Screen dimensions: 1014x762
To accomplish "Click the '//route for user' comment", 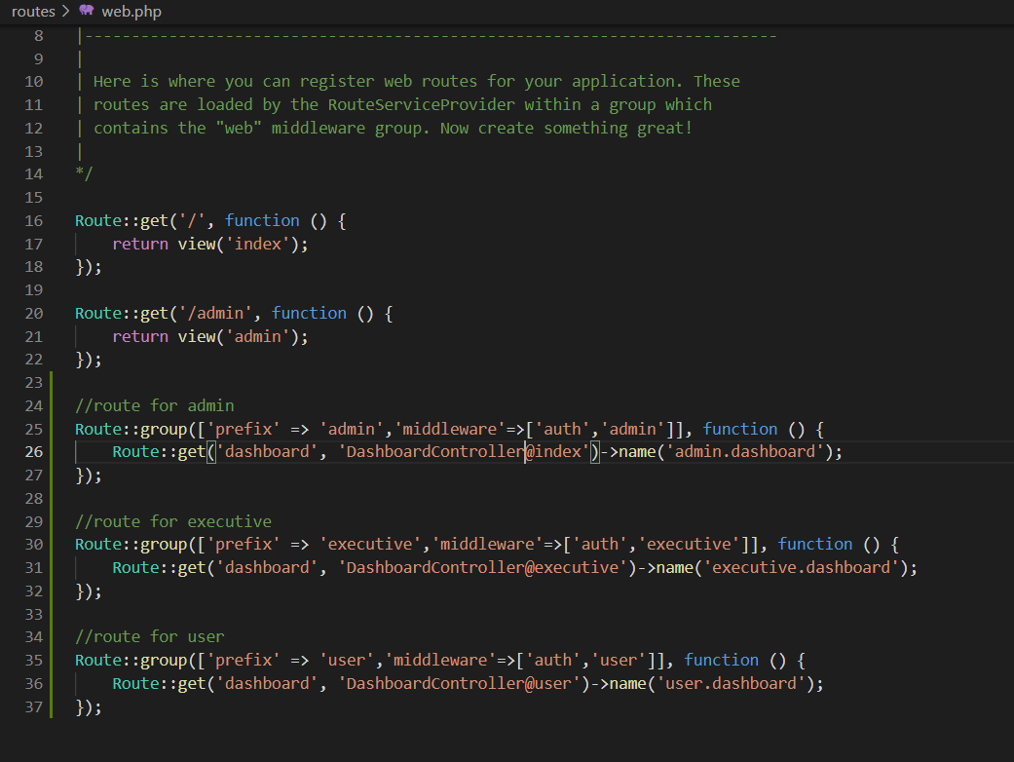I will [x=150, y=636].
